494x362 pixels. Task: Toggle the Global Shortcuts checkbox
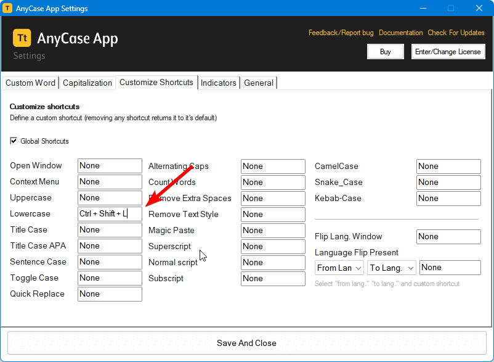(x=14, y=141)
